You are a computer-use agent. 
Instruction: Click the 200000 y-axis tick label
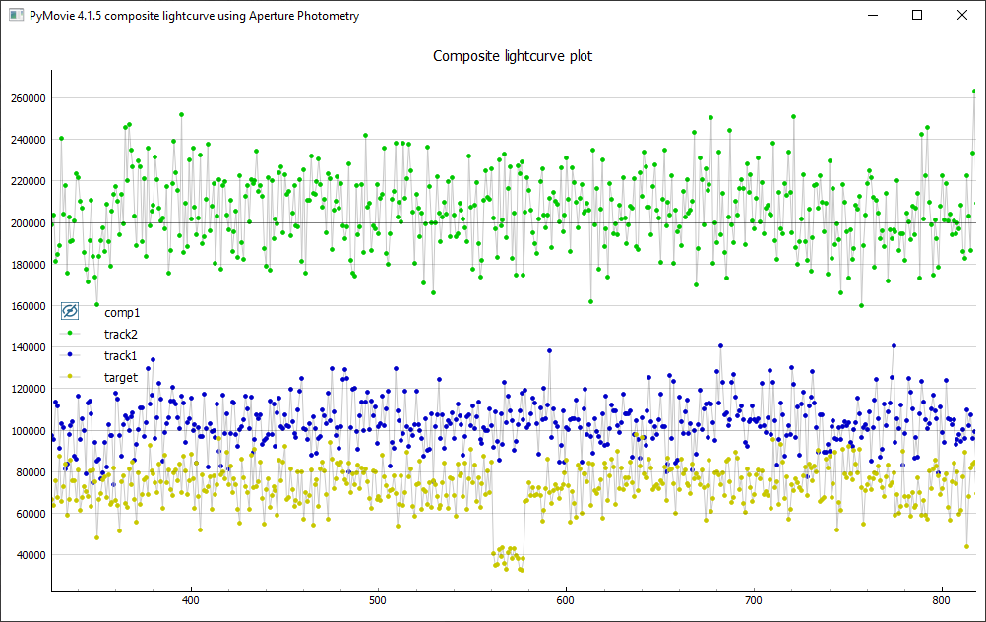pos(24,223)
